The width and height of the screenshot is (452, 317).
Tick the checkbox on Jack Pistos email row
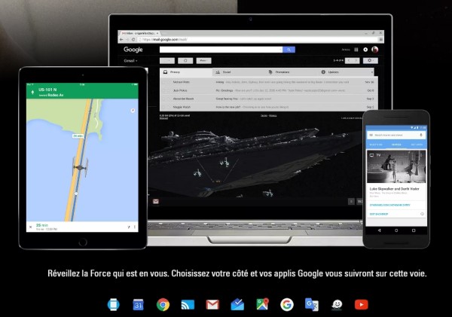coord(165,90)
